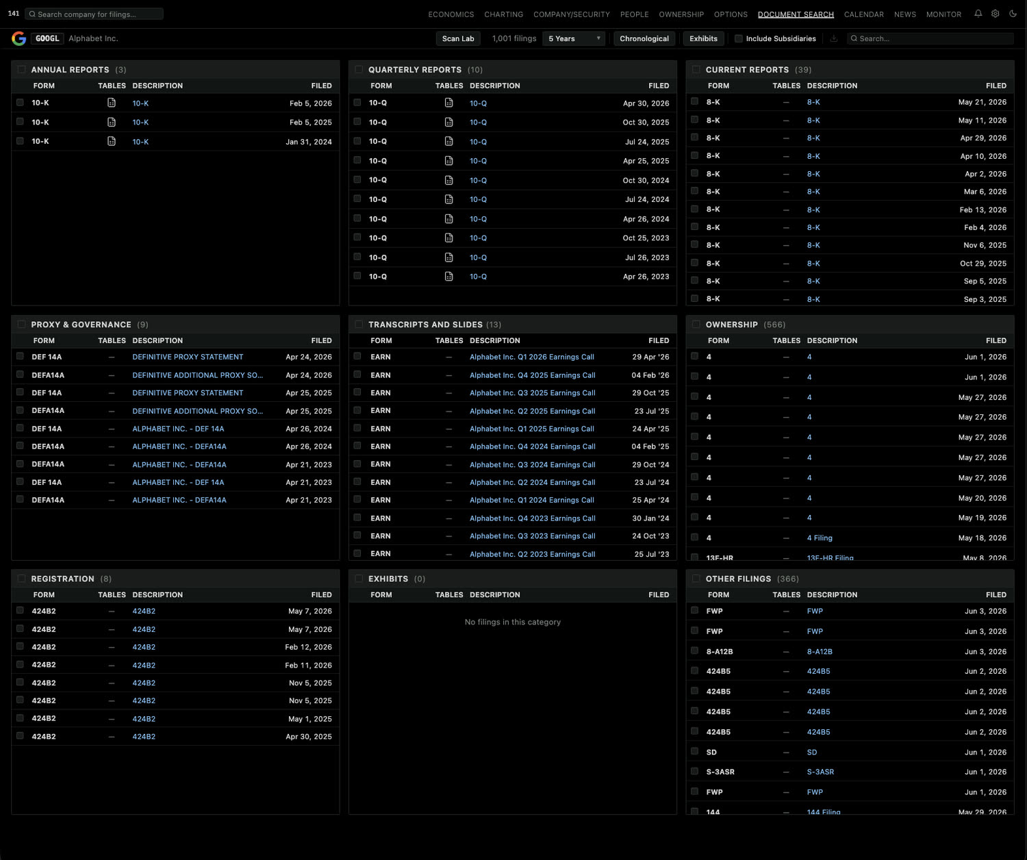Open tables icon for 10-K filed Feb 5, 2026
This screenshot has height=860, width=1027.
112,103
